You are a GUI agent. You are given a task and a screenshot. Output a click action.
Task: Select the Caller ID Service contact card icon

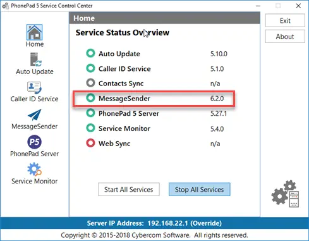click(34, 87)
